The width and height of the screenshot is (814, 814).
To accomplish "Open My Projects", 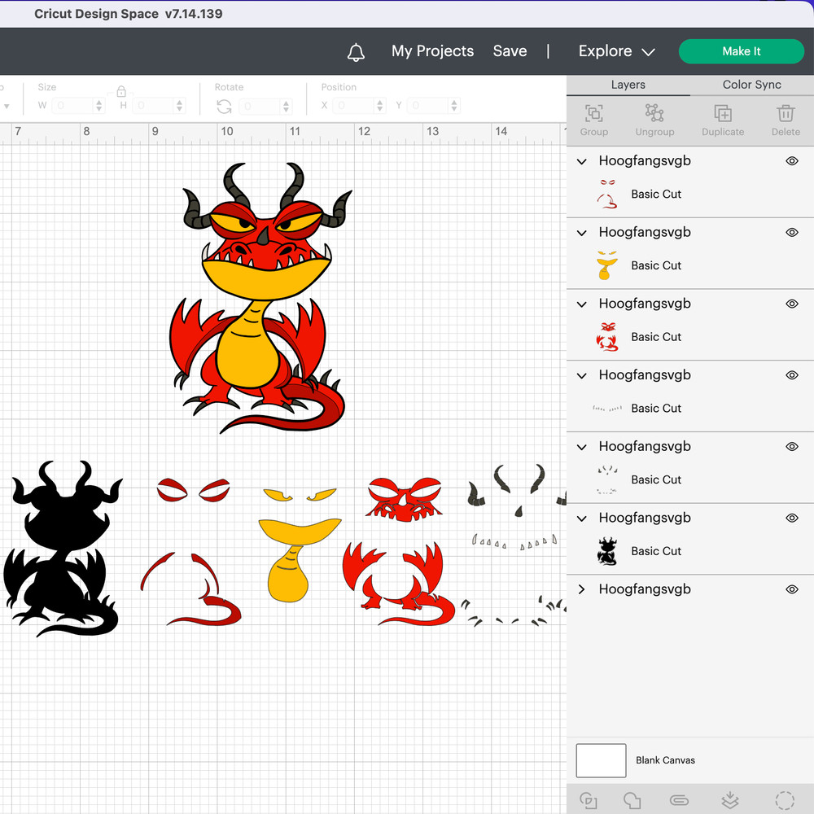I will [432, 51].
